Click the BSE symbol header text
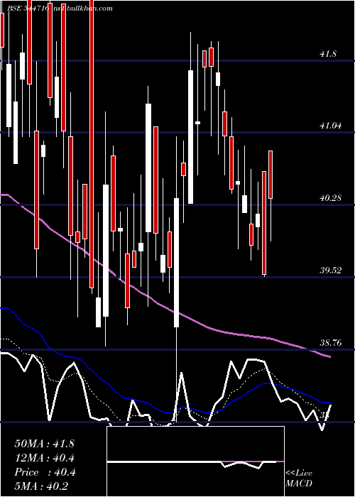The height and width of the screenshot is (497, 355). click(60, 8)
